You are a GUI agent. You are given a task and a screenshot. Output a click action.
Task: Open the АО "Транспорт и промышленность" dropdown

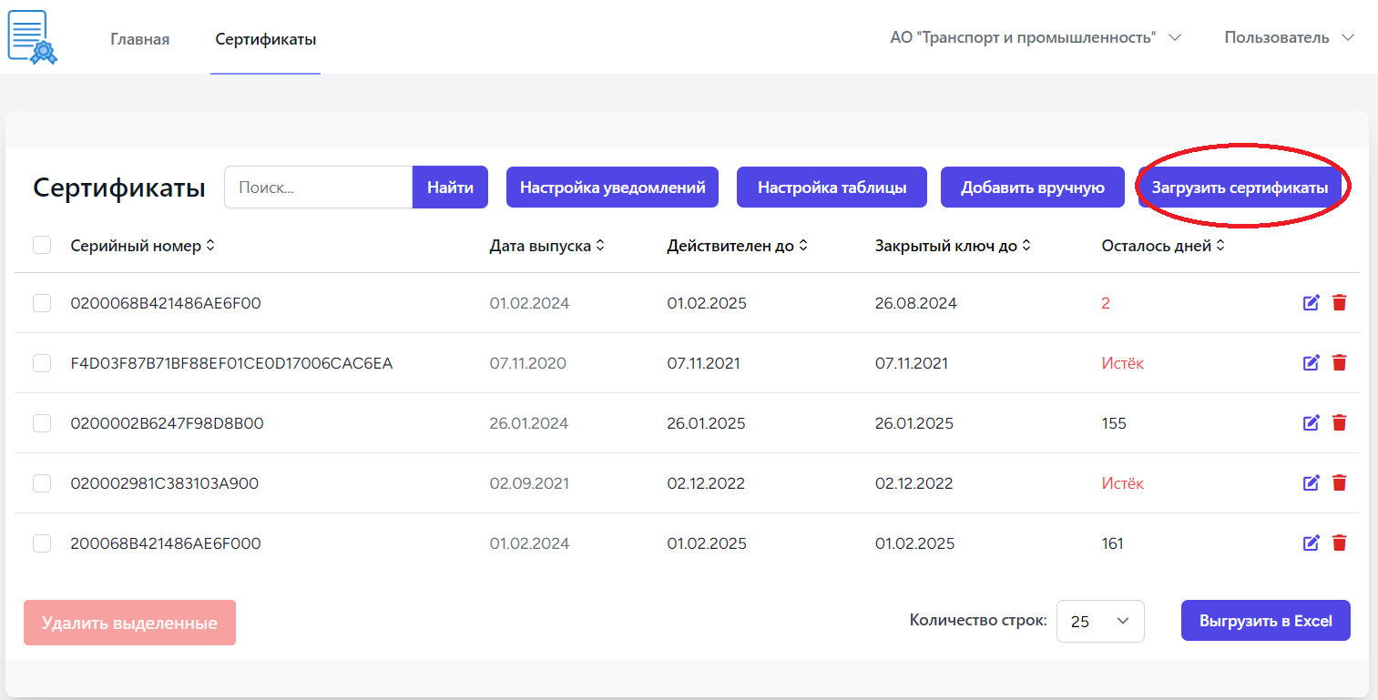[1036, 37]
